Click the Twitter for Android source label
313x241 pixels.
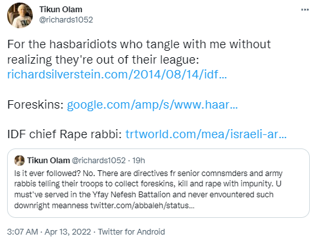click(x=131, y=232)
